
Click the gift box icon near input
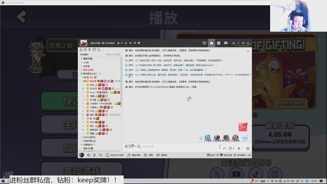[x=248, y=148]
